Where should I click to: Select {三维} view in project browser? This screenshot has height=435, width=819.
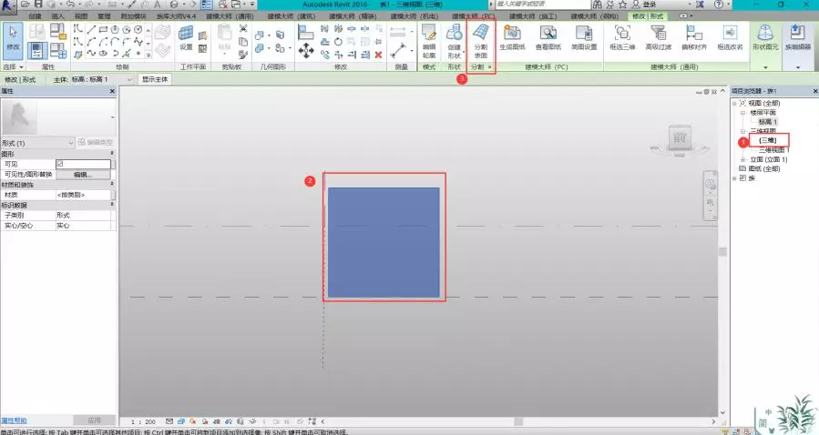(x=768, y=140)
